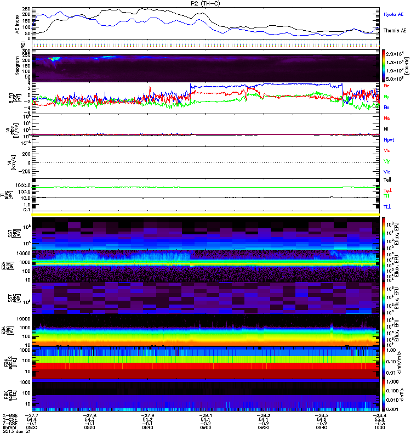
Task: Click the "0800" time tick label
Action: pyautogui.click(x=32, y=427)
